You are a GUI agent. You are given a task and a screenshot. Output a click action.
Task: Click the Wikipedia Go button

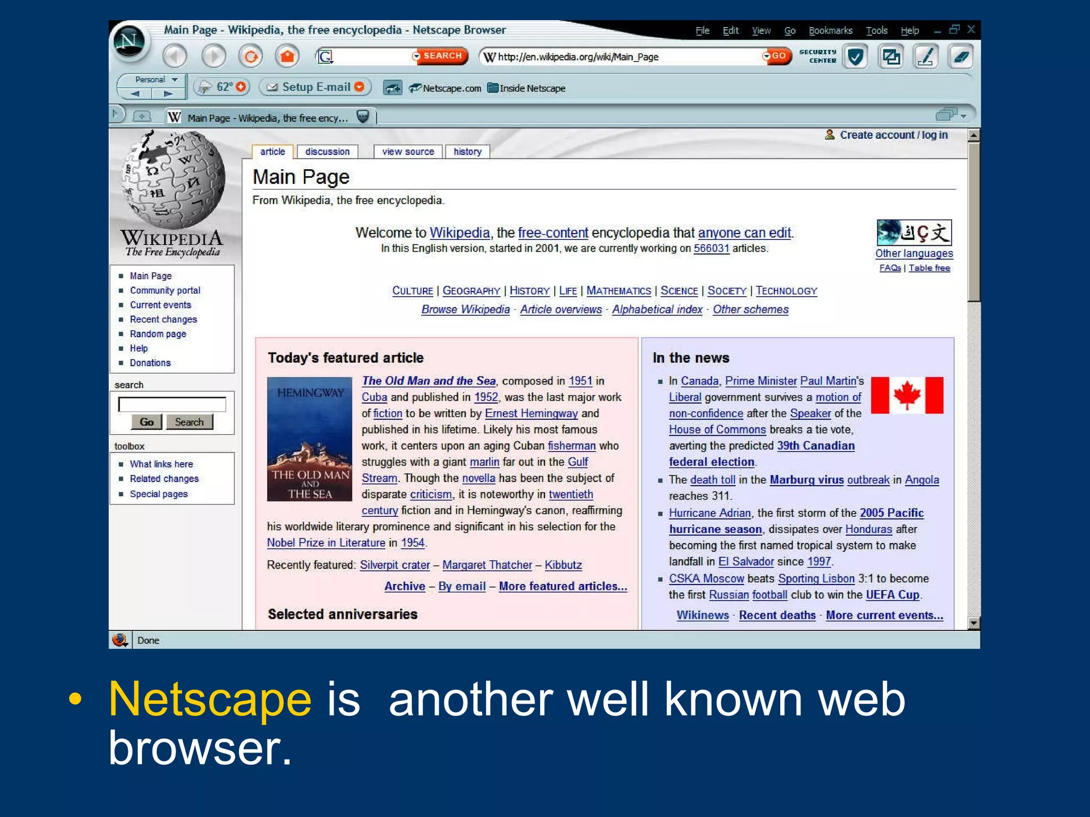pos(146,422)
